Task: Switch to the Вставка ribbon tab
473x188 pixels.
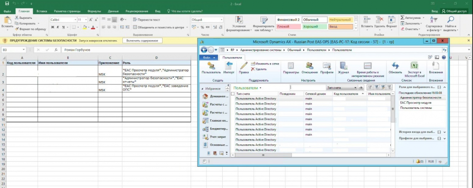Action: [x=42, y=11]
